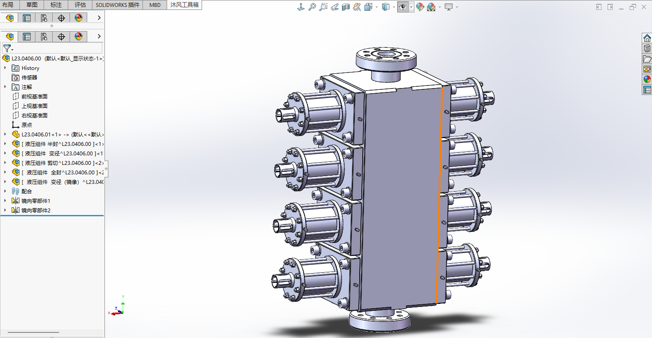
Task: Select the 右视基准面 plane
Action: (x=35, y=115)
